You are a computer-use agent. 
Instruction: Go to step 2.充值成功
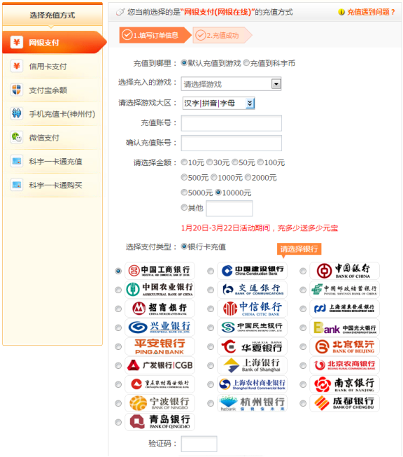tap(222, 35)
